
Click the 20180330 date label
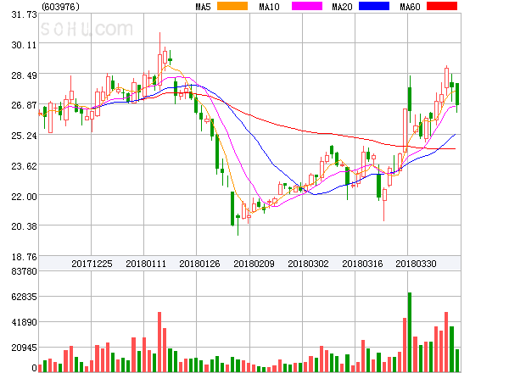coord(416,264)
